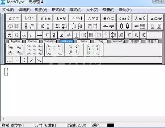Insert the 2x2 identity matrix
Screen dimensions: 165x128
[x=74, y=50]
